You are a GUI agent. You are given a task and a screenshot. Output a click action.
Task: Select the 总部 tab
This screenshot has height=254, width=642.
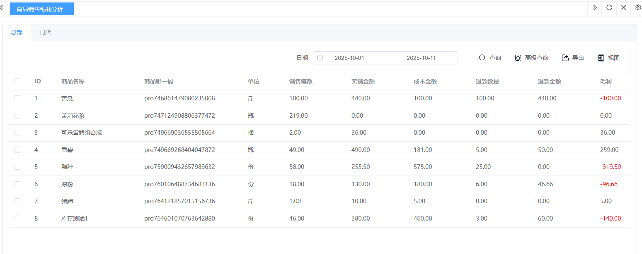click(17, 32)
